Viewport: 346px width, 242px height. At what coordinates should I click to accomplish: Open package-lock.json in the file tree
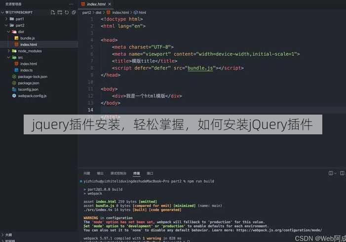click(x=33, y=77)
